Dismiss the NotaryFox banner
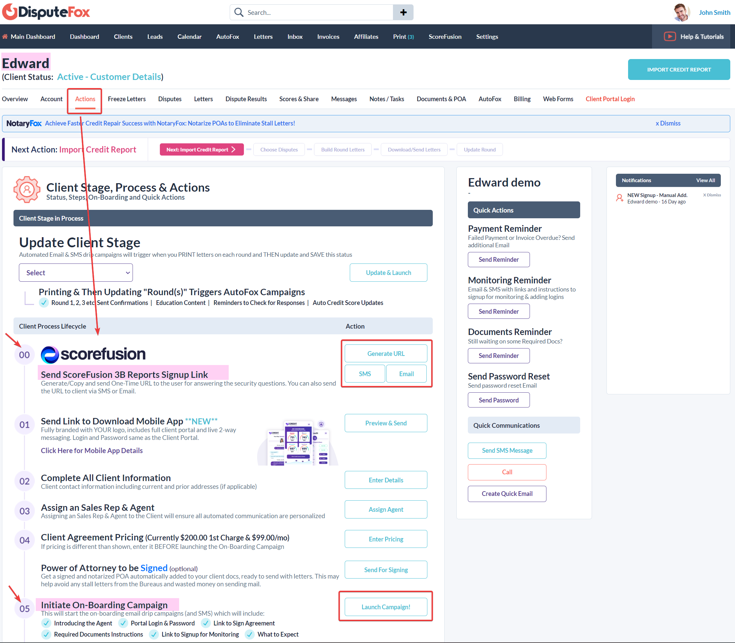The width and height of the screenshot is (735, 643). pos(668,123)
